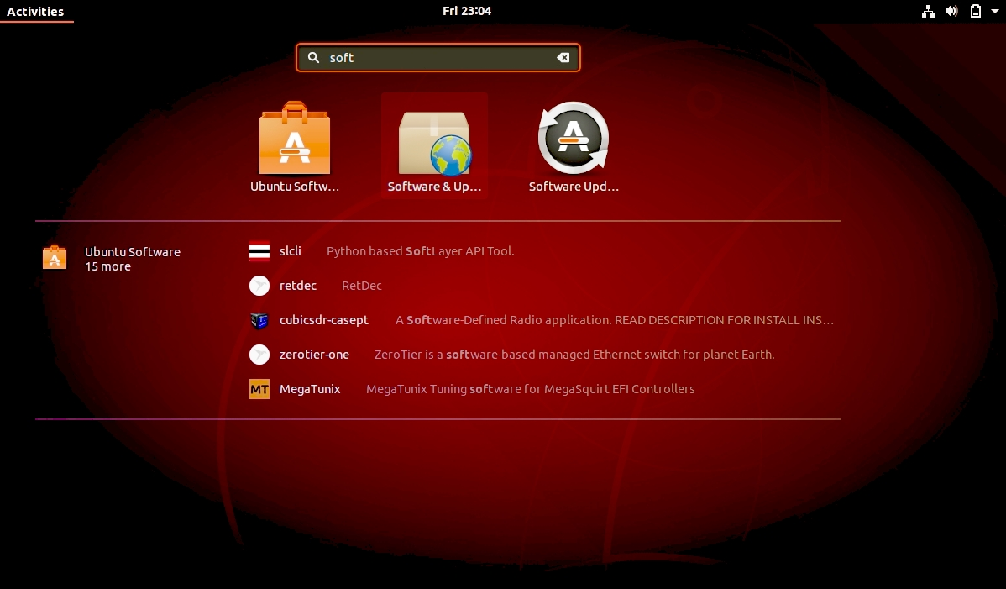Click the cubicsdr-casept icon
This screenshot has width=1006, height=589.
pos(259,320)
